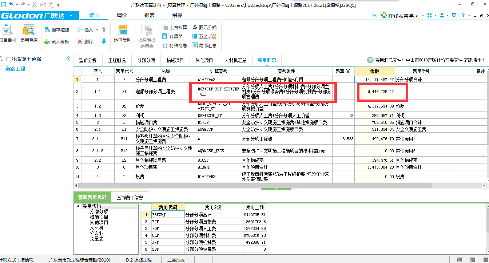The image size is (489, 263).
Task: Open the 计算器 calculator
Action: tap(172, 37)
